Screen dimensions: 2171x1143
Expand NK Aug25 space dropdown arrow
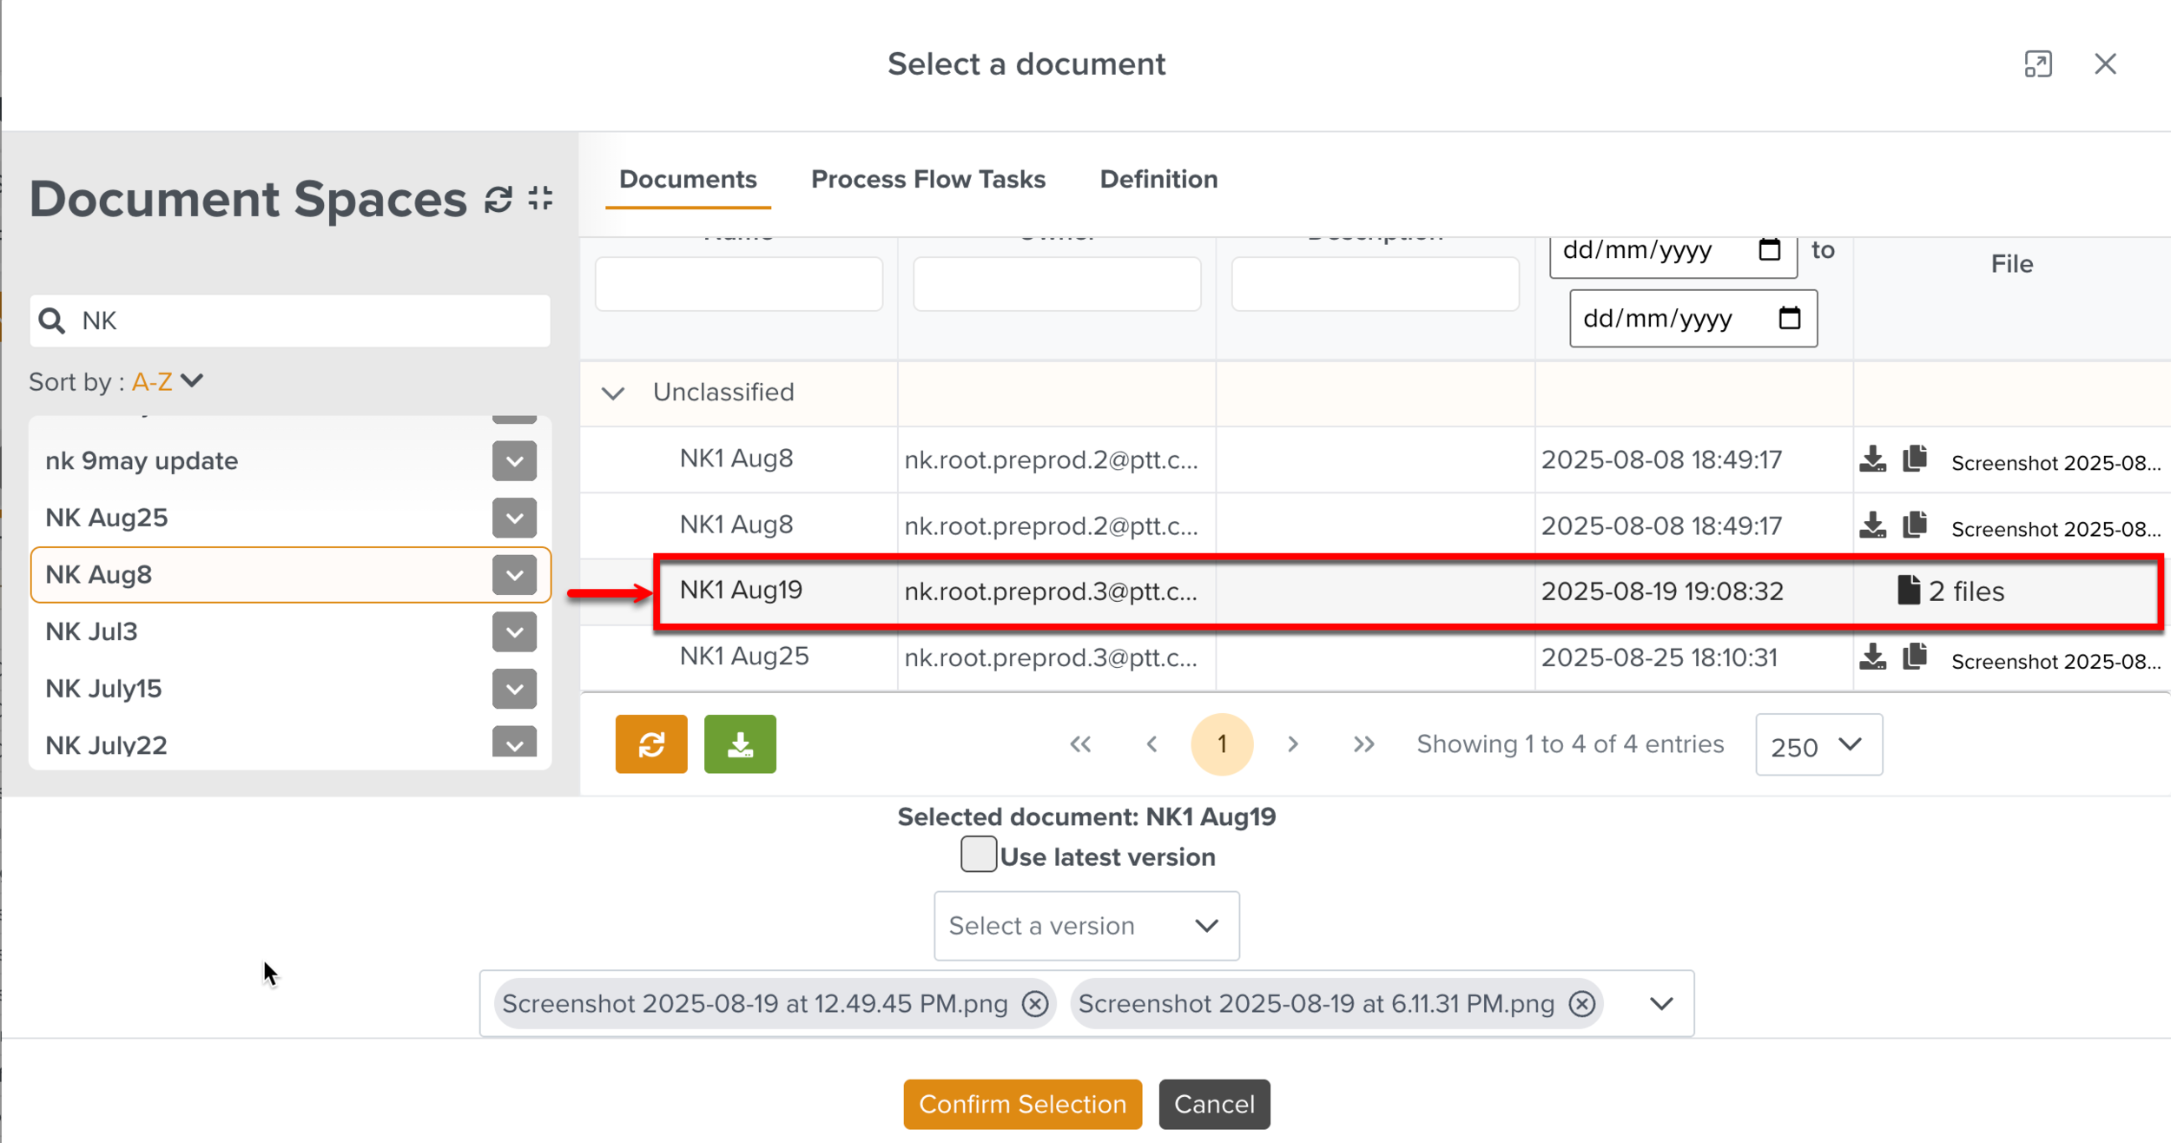click(x=514, y=519)
